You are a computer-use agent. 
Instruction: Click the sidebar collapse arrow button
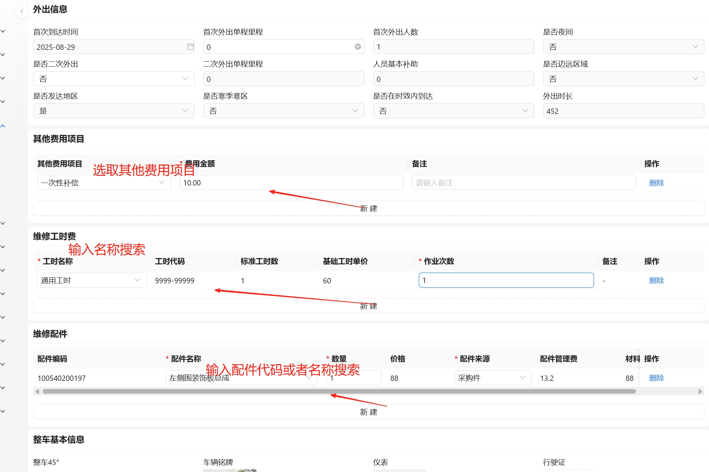(x=22, y=11)
